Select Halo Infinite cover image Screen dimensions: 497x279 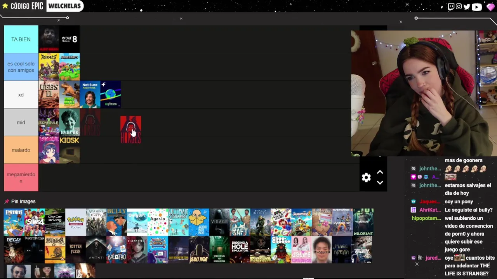261,222
